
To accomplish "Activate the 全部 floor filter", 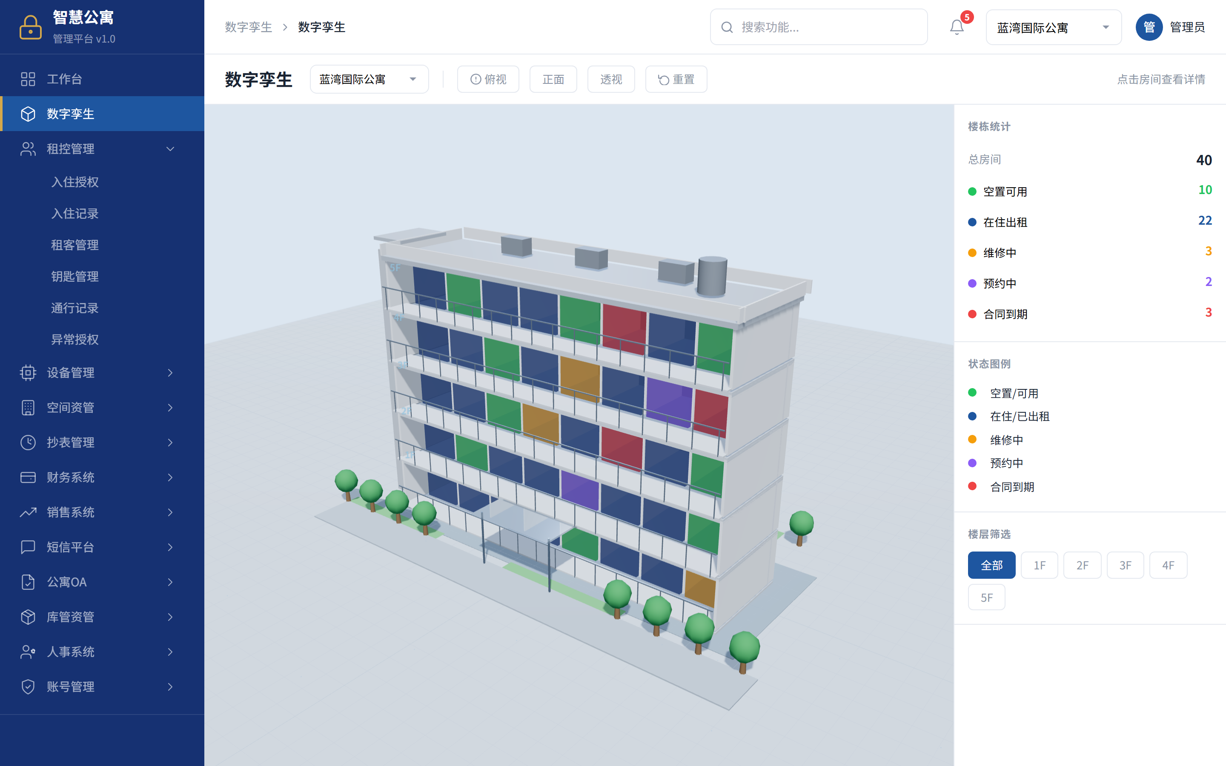I will pyautogui.click(x=991, y=566).
